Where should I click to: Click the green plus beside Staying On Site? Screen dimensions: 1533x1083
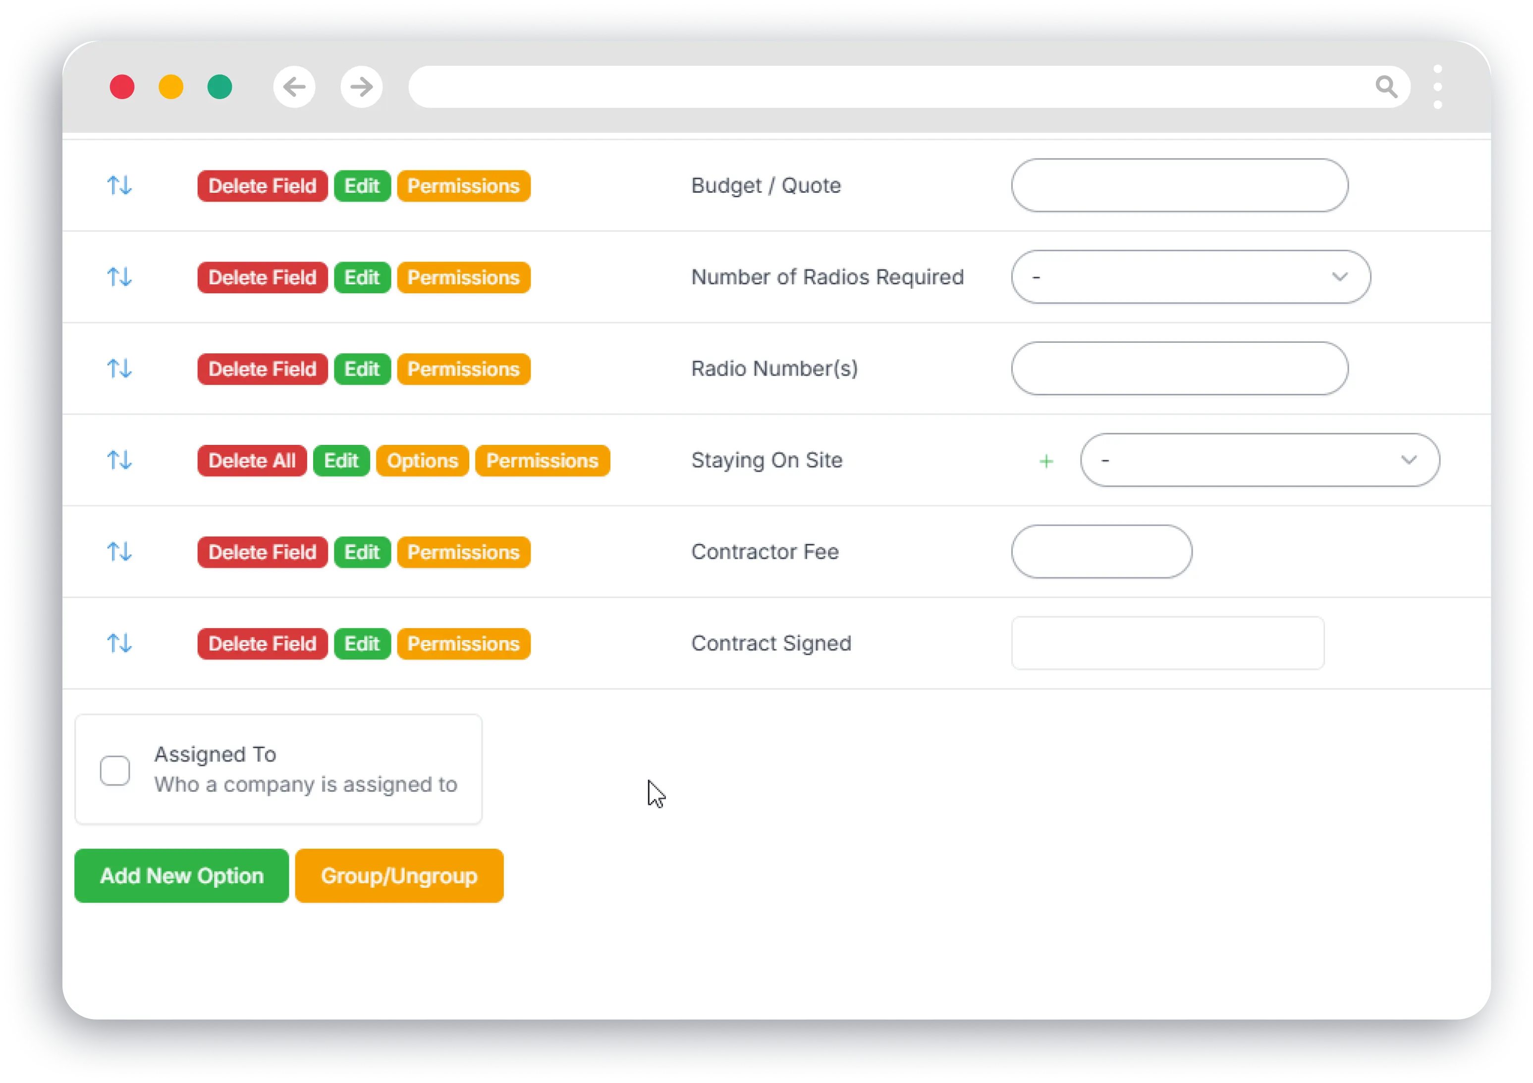(1045, 460)
